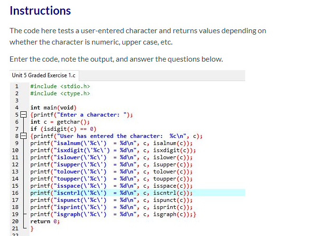The image size is (312, 236).
Task: Click the fold end marker on line 19
Action: point(24,214)
